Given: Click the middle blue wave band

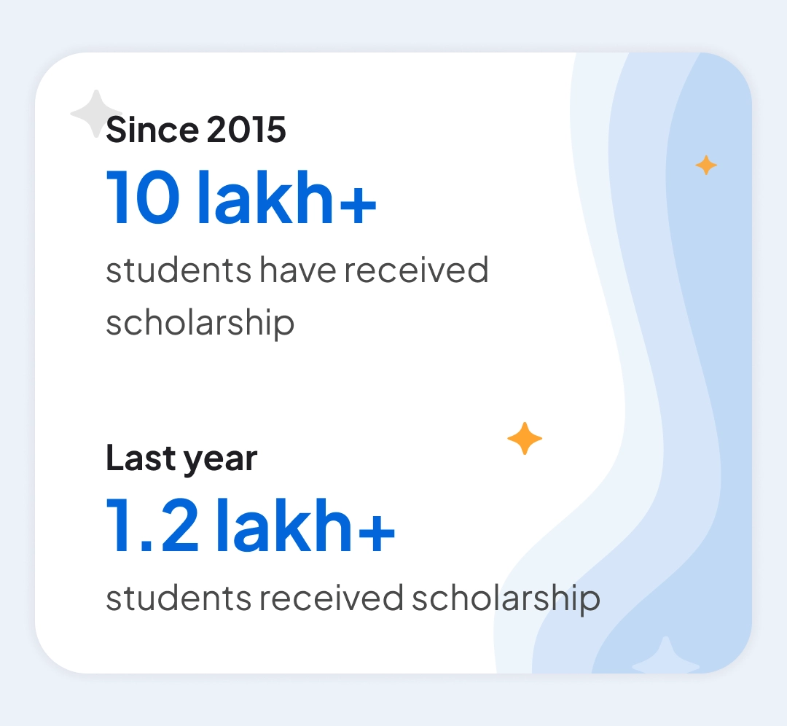Looking at the screenshot, I should click(x=641, y=292).
